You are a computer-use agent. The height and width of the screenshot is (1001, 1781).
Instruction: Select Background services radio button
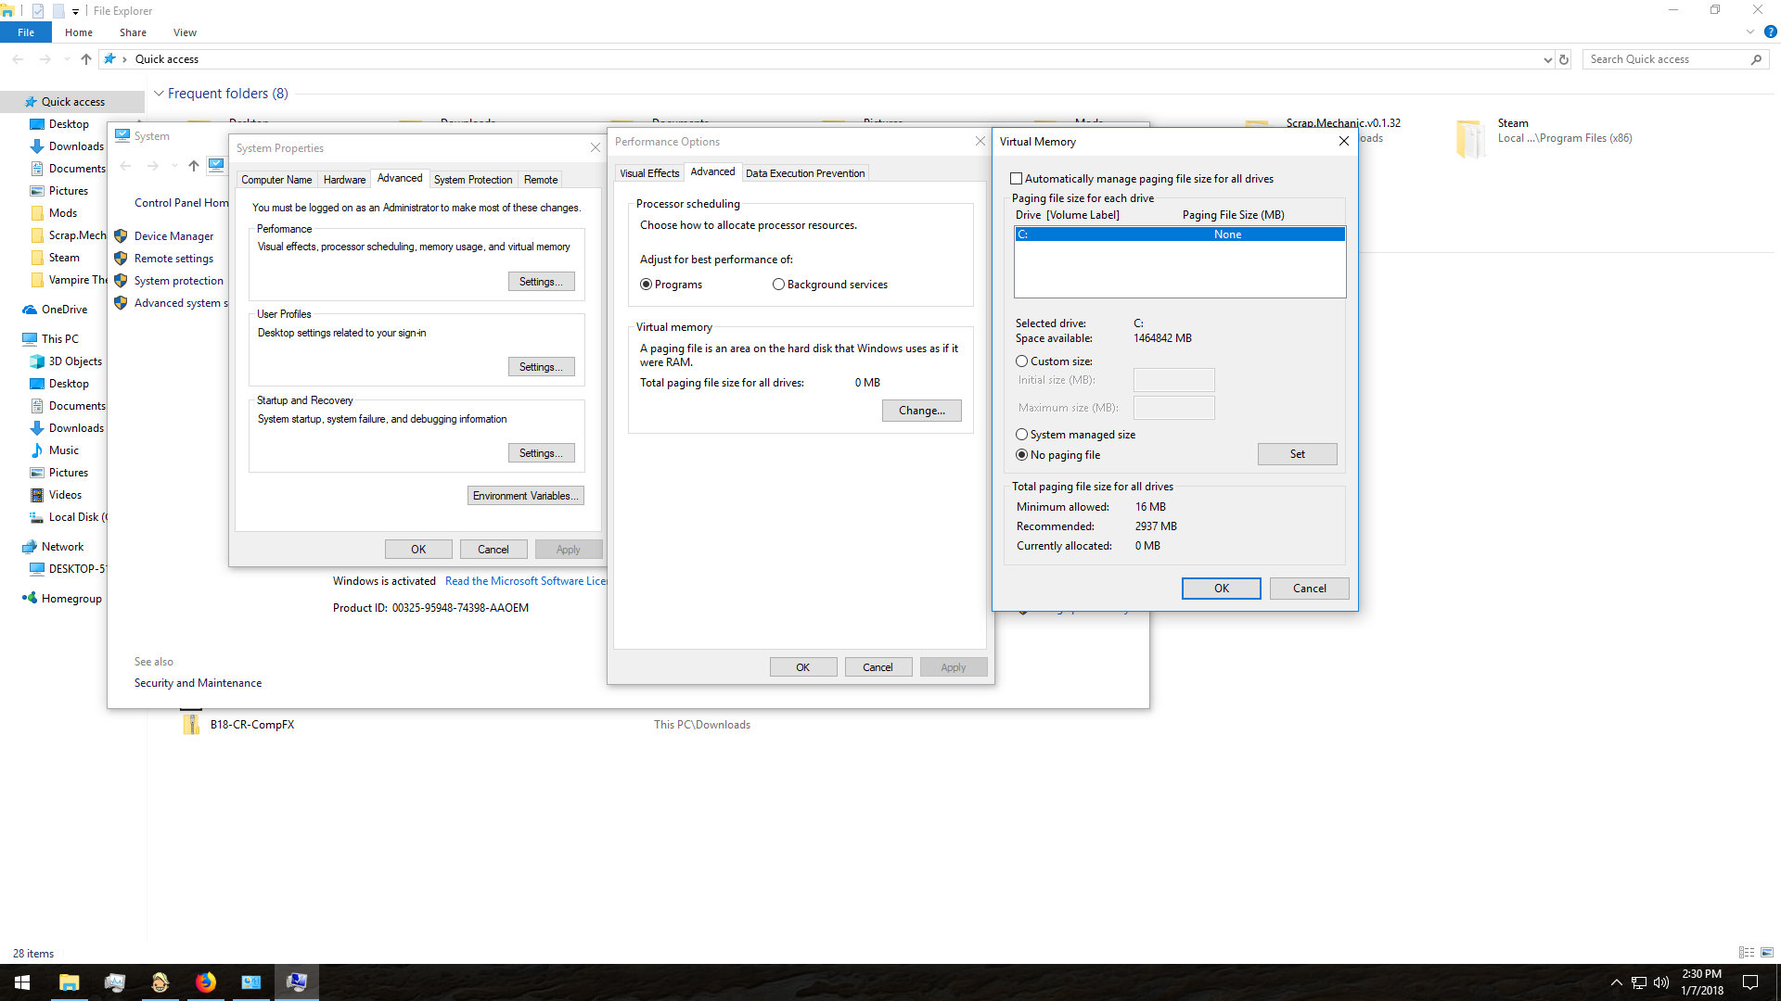(778, 285)
